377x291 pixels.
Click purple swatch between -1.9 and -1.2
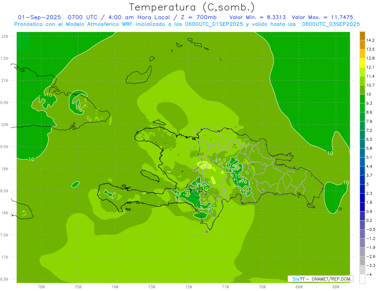pyautogui.click(x=362, y=243)
